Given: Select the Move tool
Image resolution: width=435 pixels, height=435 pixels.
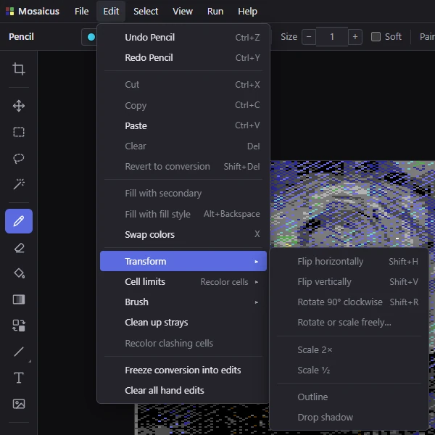Looking at the screenshot, I should 19,106.
